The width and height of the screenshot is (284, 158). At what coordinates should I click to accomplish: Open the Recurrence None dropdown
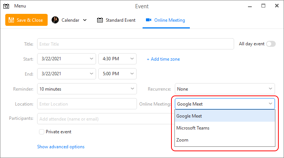225,89
